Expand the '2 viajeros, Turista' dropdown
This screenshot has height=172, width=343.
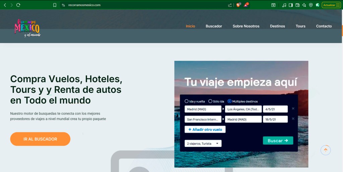pos(203,143)
